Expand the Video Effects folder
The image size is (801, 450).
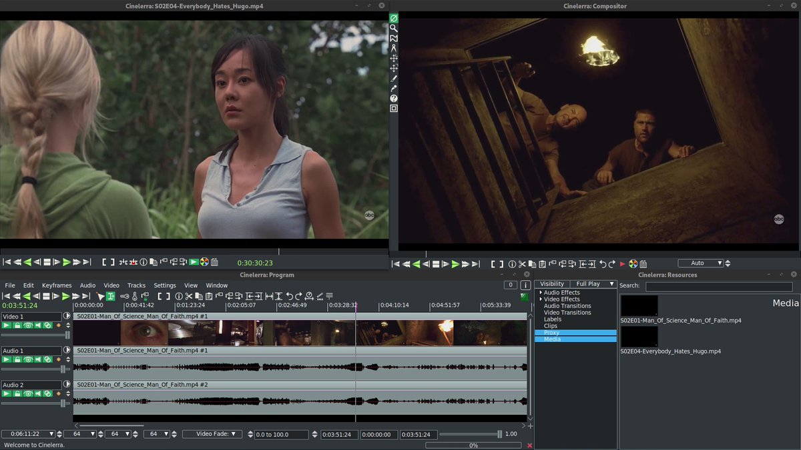541,299
